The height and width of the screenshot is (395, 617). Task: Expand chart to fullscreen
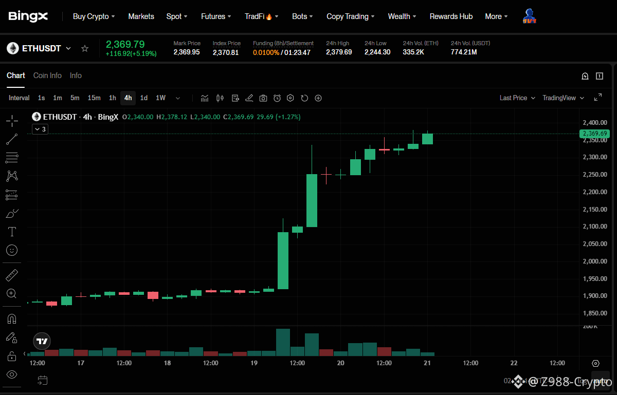tap(598, 98)
